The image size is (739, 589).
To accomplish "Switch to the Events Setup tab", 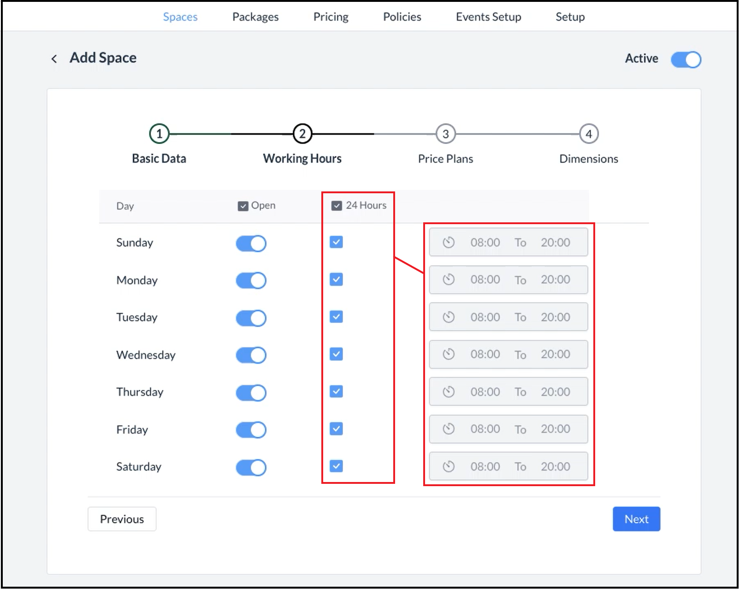I will [x=488, y=17].
